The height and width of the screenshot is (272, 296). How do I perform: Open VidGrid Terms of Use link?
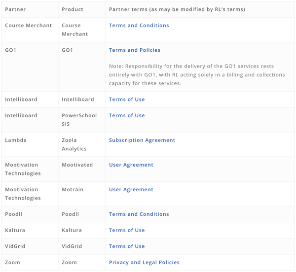(x=127, y=246)
